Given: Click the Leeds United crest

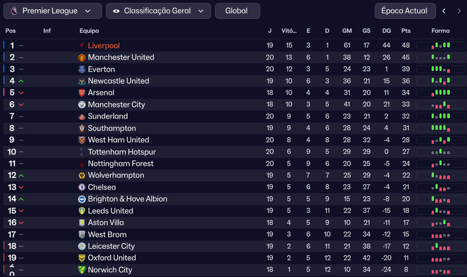Looking at the screenshot, I should click(82, 211).
